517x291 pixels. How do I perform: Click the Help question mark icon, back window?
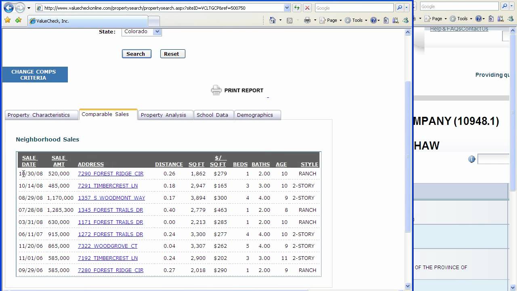pyautogui.click(x=479, y=19)
